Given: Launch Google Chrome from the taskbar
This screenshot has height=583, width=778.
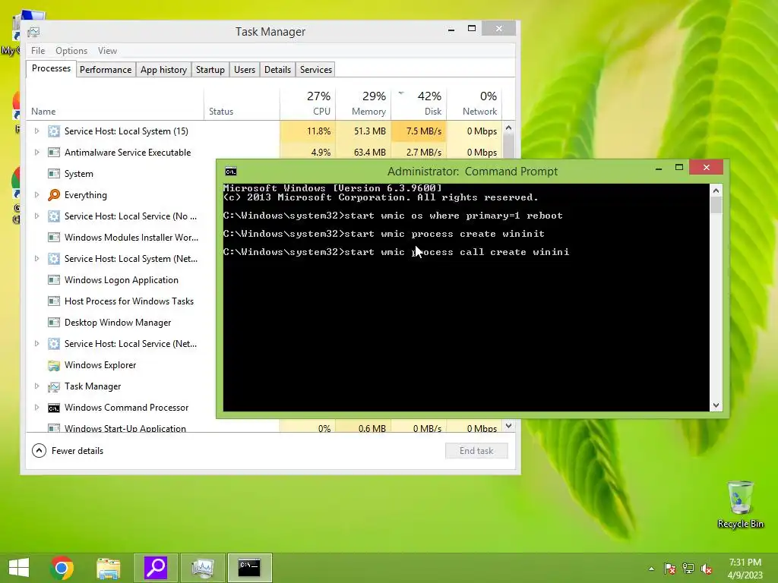Looking at the screenshot, I should pyautogui.click(x=62, y=568).
